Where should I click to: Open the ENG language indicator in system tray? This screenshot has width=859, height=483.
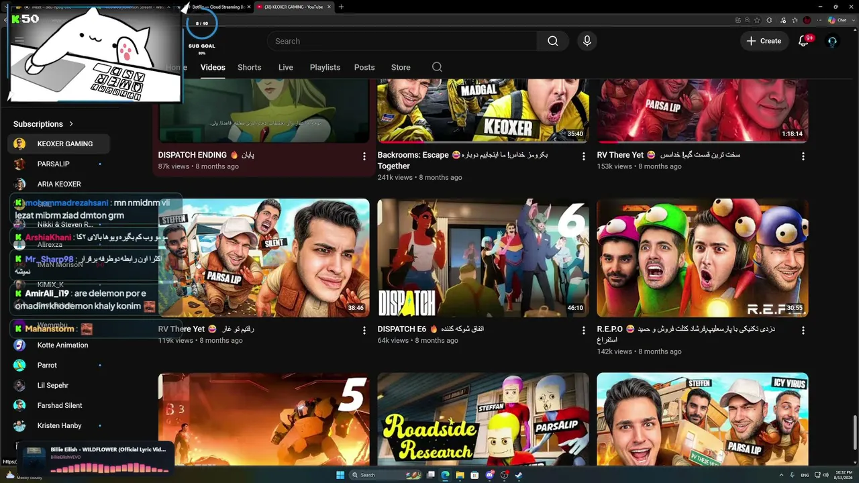pyautogui.click(x=805, y=475)
